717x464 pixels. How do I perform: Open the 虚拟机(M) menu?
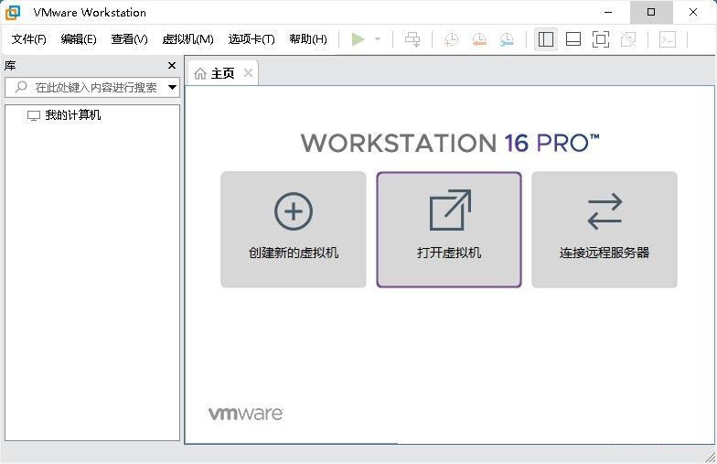187,39
